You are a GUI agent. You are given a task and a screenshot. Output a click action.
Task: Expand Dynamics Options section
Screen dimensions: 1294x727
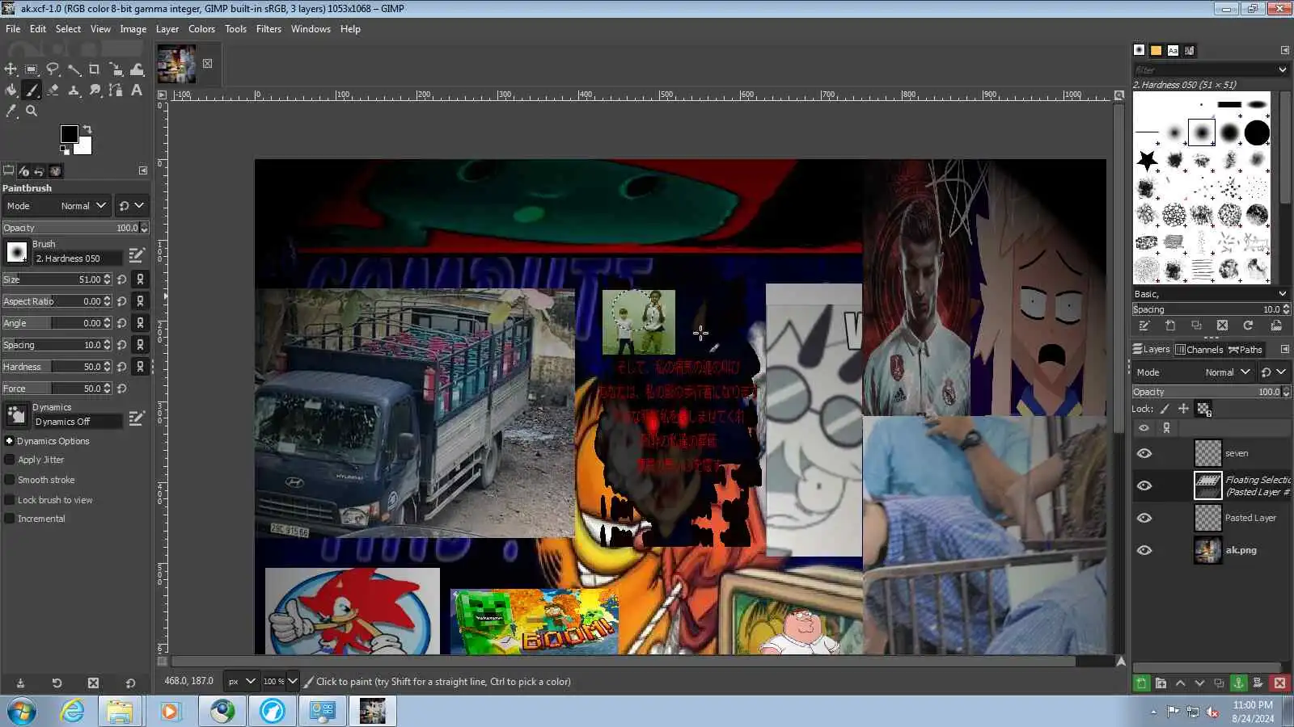tap(9, 441)
